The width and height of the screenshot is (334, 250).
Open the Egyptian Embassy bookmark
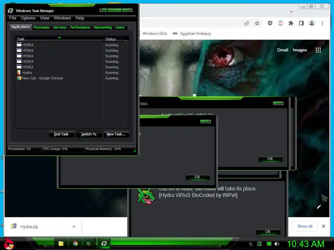[192, 34]
